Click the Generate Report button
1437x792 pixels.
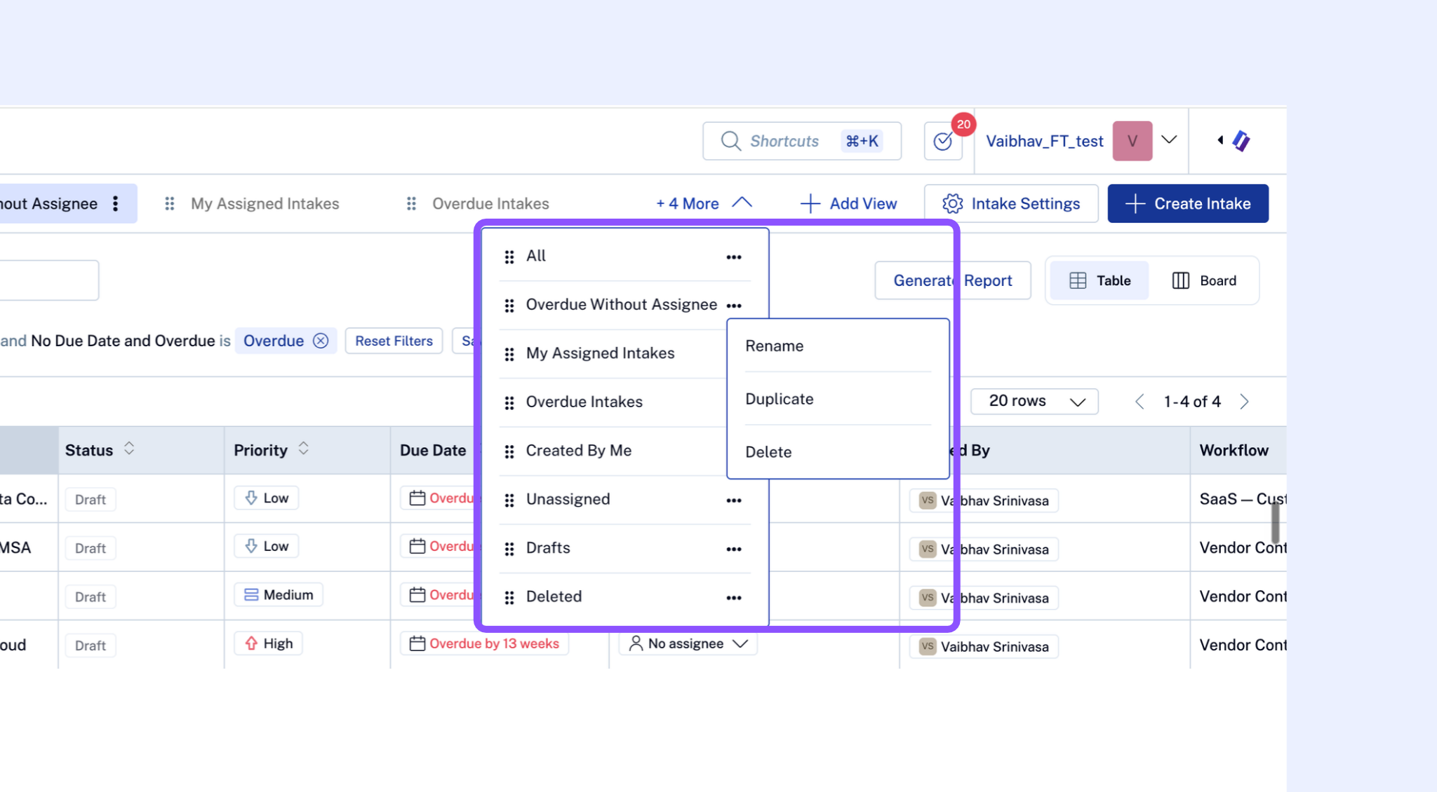952,280
